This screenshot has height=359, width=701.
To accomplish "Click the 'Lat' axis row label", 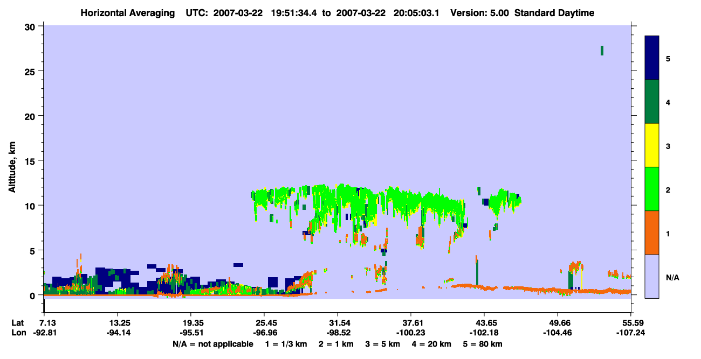I will pyautogui.click(x=18, y=323).
